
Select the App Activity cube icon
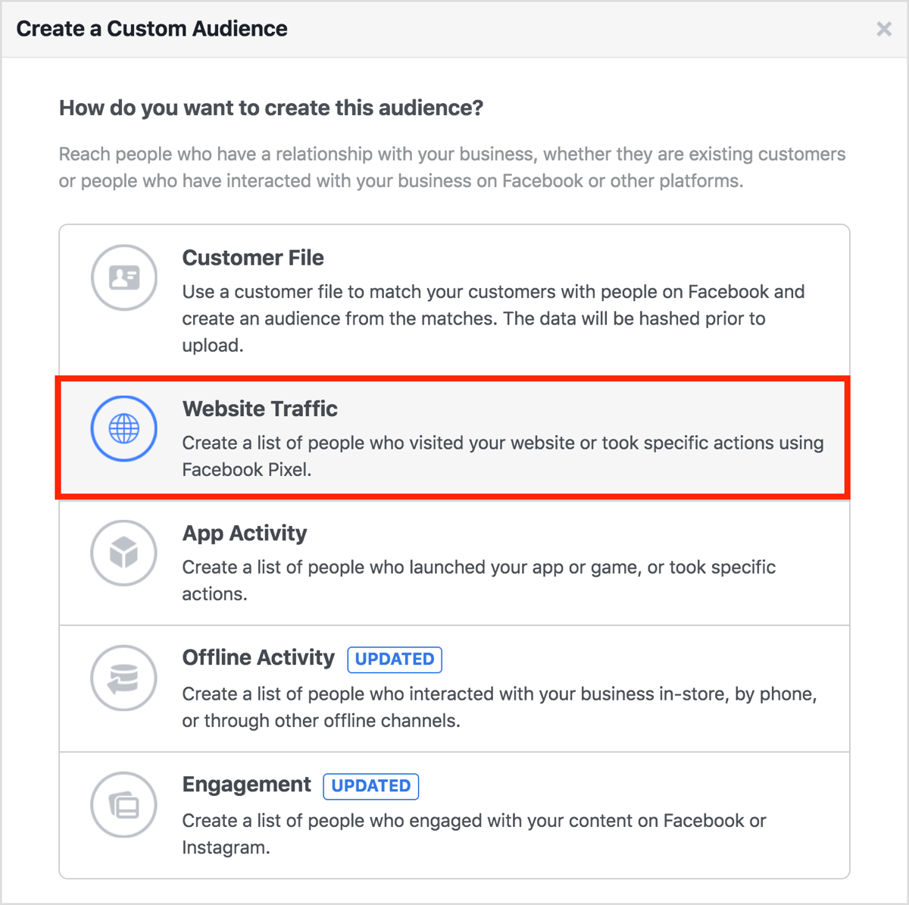[x=123, y=553]
